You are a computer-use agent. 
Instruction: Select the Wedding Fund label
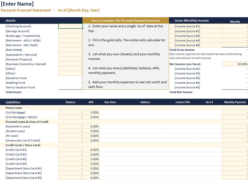point(15,83)
